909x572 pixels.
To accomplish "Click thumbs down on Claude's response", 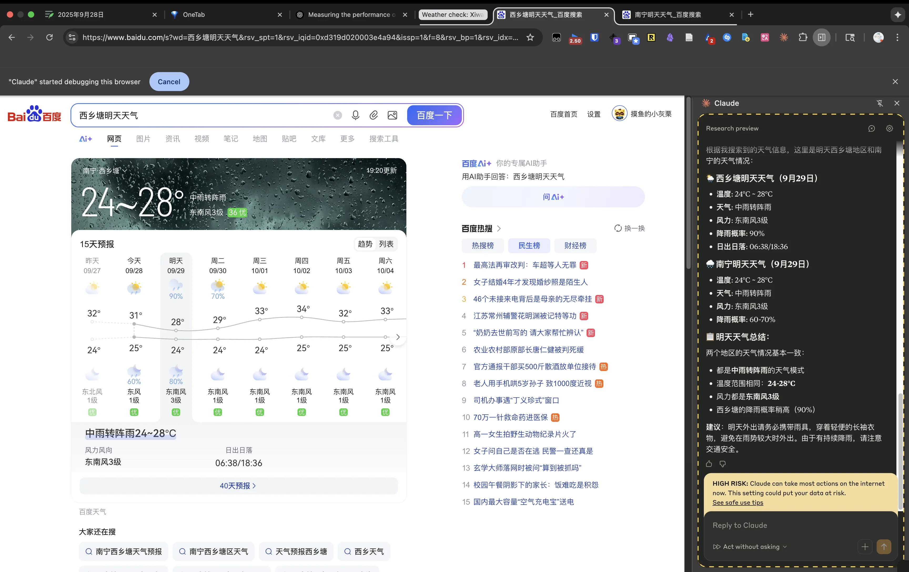I will [x=723, y=464].
